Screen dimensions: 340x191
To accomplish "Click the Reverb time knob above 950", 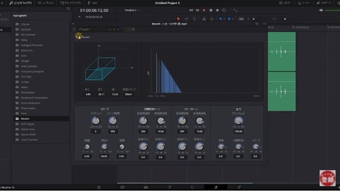I will [x=113, y=121].
